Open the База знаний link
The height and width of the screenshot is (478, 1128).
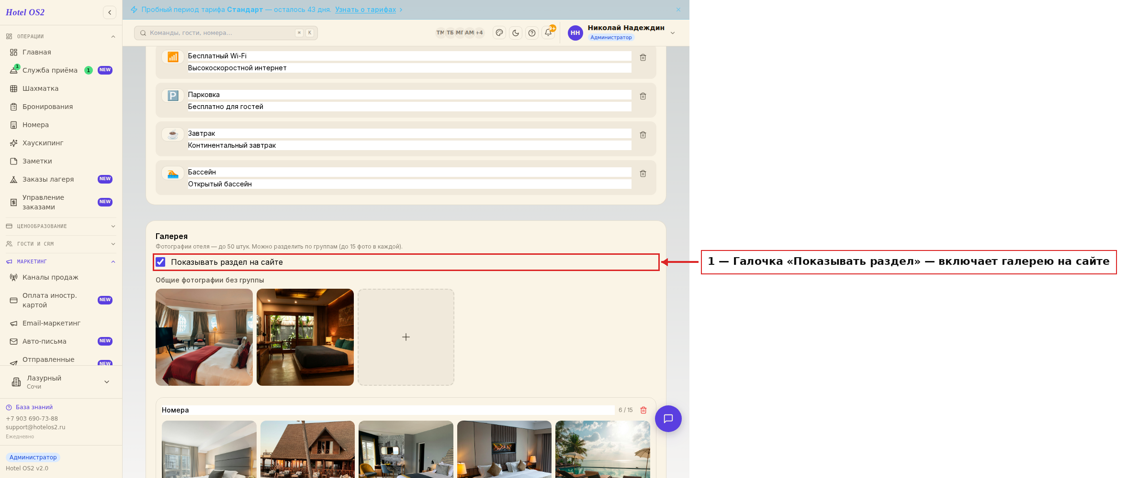click(x=34, y=407)
